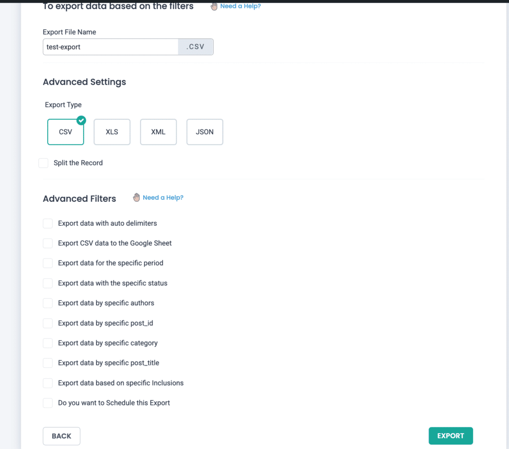Tick Do you want to Schedule this Export
The image size is (509, 449).
pos(48,403)
